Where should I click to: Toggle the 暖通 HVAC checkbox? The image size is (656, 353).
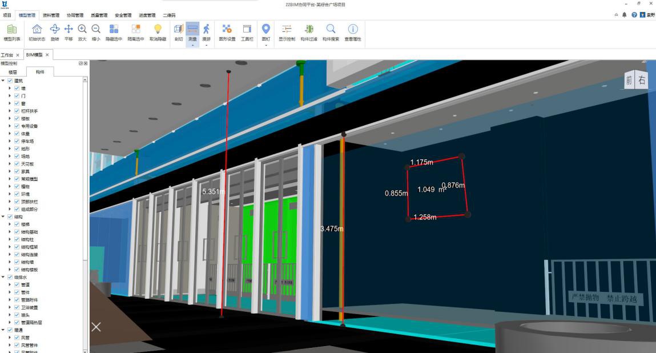pyautogui.click(x=10, y=330)
